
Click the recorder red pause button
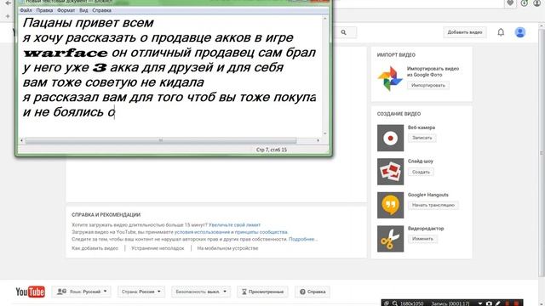pos(508,303)
